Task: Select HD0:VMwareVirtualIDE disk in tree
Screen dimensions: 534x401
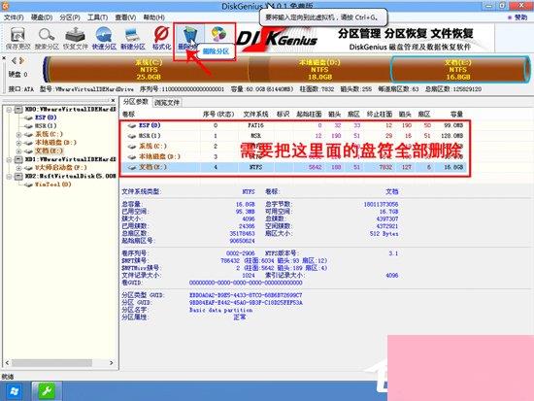Action: (x=70, y=109)
